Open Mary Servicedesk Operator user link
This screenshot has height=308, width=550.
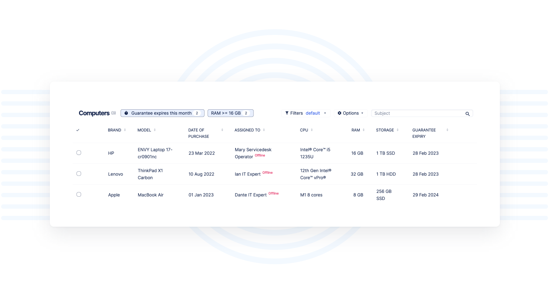pos(253,153)
